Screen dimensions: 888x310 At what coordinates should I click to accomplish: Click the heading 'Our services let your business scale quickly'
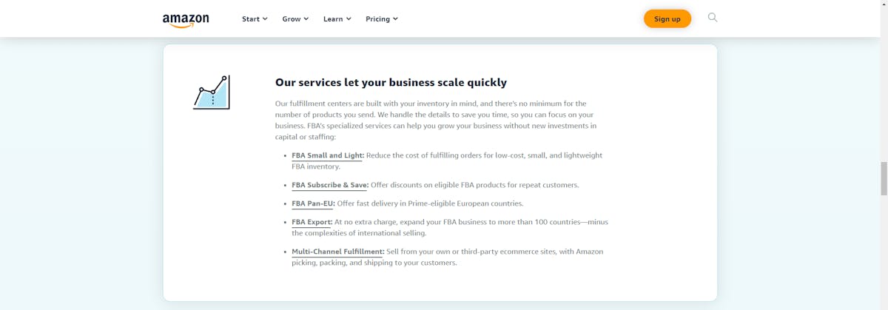(x=391, y=82)
